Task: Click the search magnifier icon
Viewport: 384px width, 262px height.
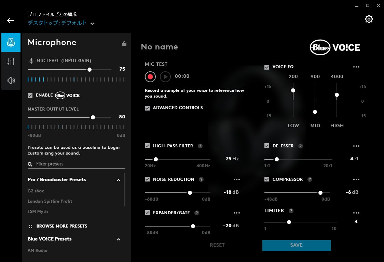Action: 30,164
